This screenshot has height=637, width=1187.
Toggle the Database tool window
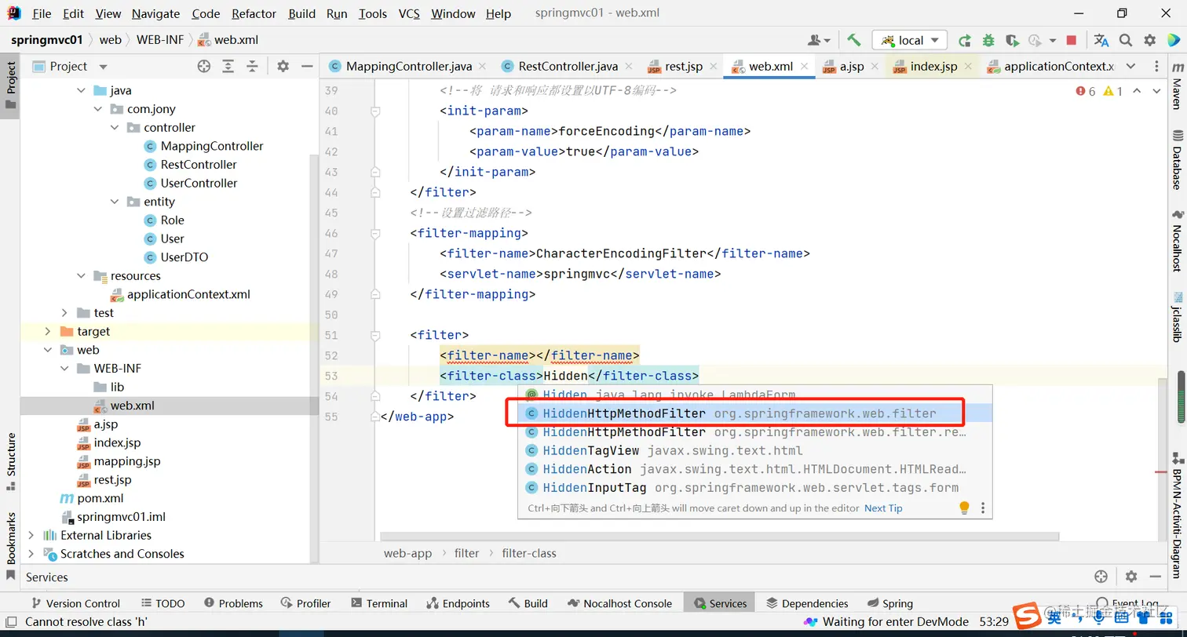click(x=1178, y=160)
